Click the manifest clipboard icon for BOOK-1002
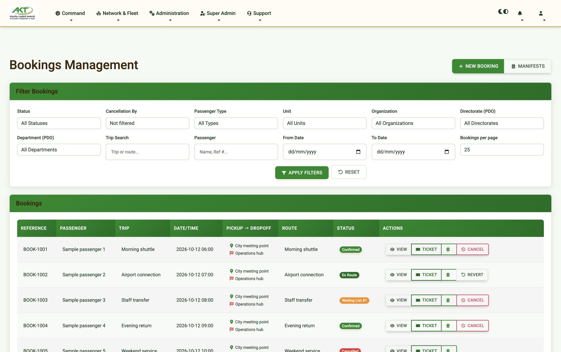This screenshot has width=561, height=352. coord(449,275)
